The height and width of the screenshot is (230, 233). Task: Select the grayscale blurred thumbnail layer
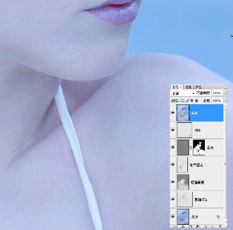(183, 182)
